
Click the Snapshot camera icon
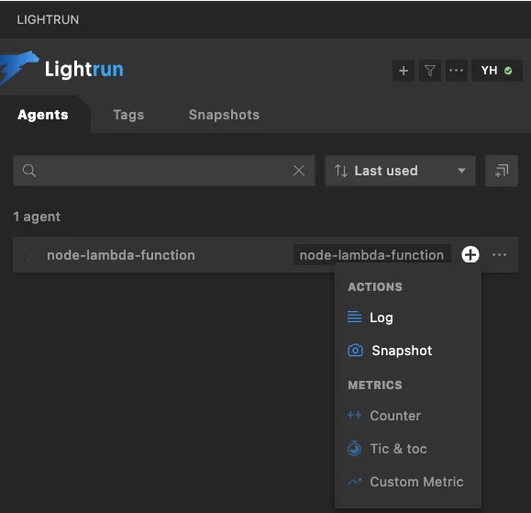point(355,350)
